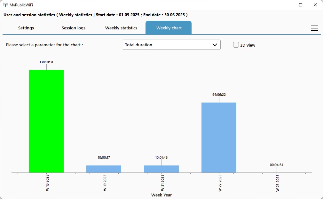323x199 pixels.
Task: Select the Weekly chart tab
Action: (169, 28)
